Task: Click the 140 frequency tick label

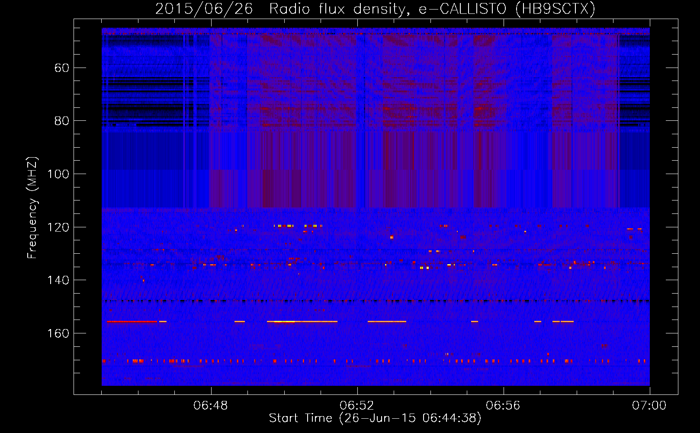Action: 58,280
